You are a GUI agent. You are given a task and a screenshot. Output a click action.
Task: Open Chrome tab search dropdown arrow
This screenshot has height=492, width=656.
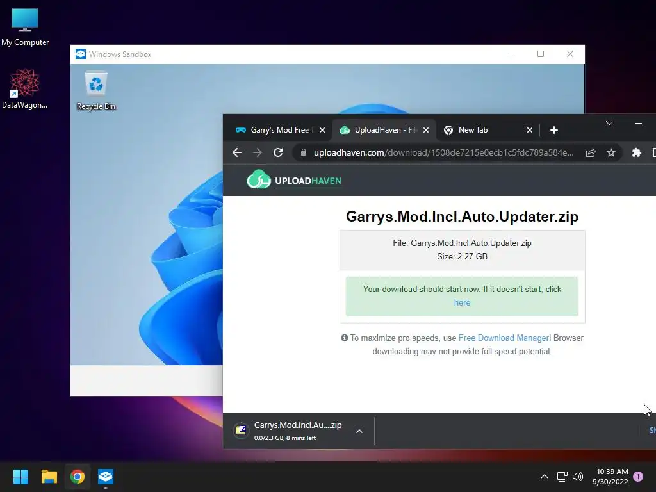click(x=609, y=123)
